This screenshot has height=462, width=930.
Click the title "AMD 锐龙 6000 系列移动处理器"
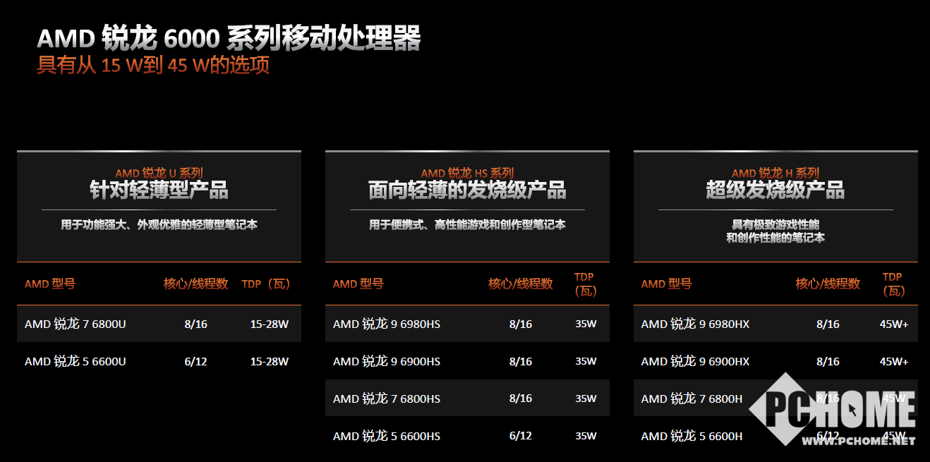click(x=229, y=37)
